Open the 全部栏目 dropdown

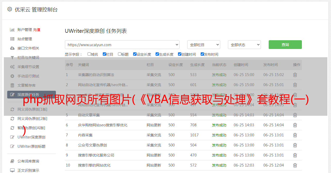point(204,45)
